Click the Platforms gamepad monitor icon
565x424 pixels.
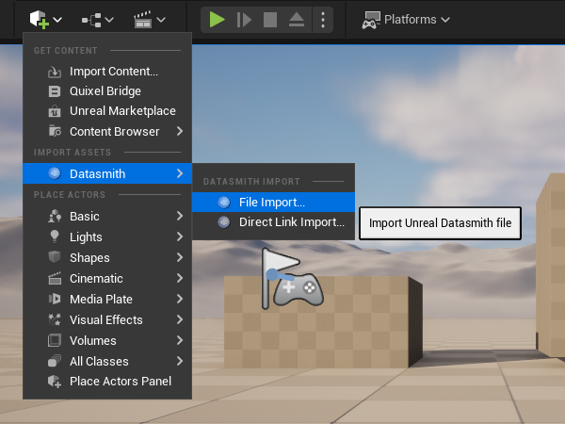[371, 20]
